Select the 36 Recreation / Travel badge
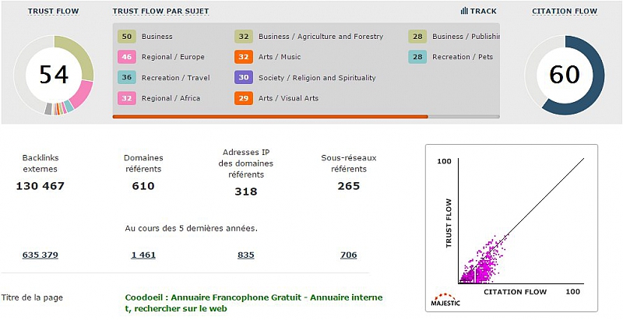 pyautogui.click(x=127, y=77)
